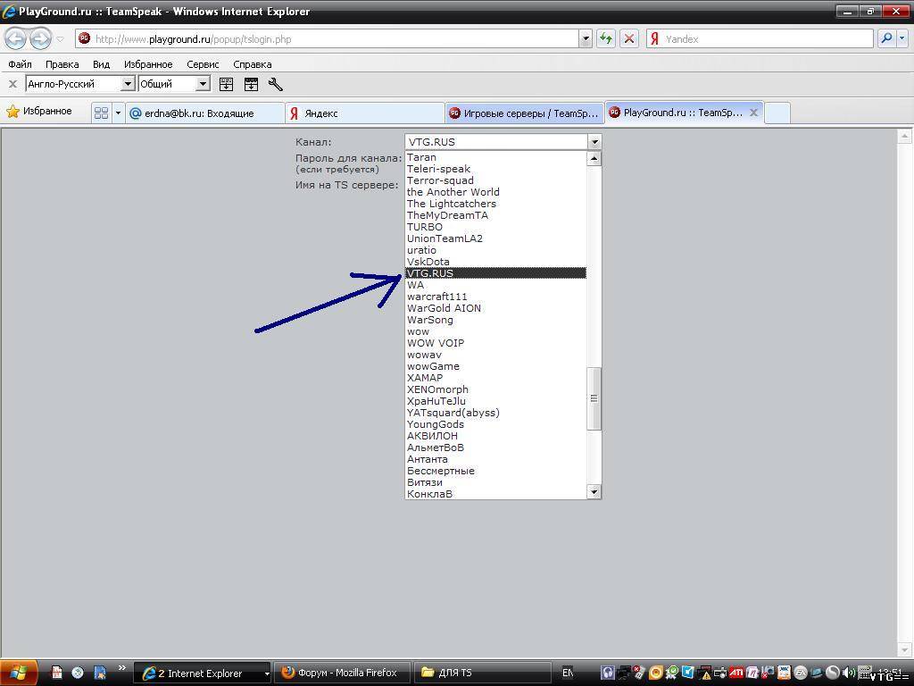Image resolution: width=914 pixels, height=686 pixels.
Task: Click the PG site icon in address bar
Action: tap(85, 38)
